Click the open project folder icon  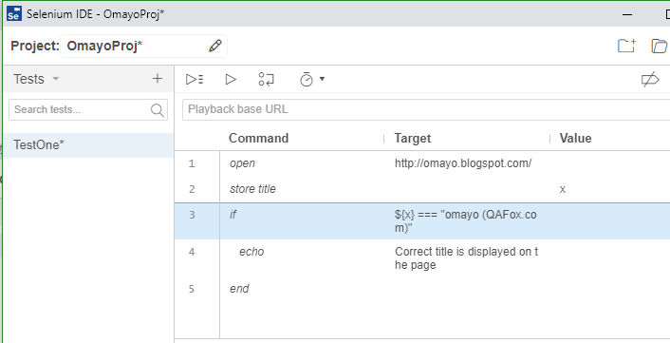pos(660,46)
